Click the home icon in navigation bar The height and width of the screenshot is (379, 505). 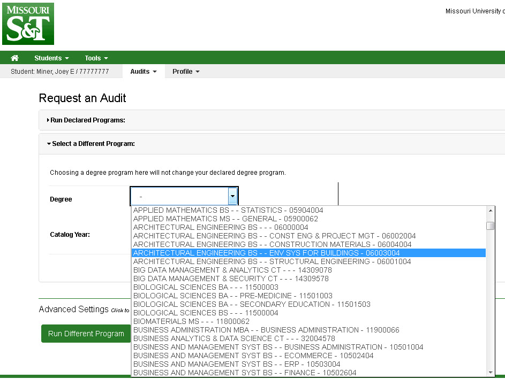[14, 58]
